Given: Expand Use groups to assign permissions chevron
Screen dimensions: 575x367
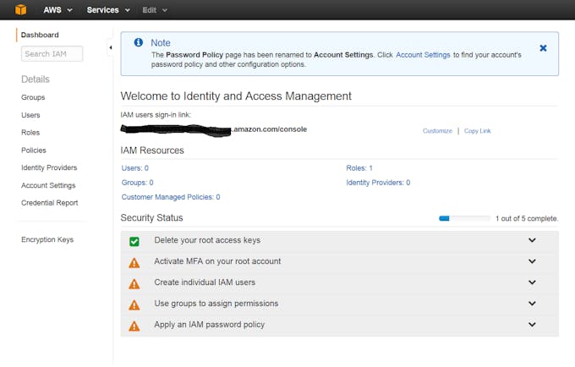Looking at the screenshot, I should point(532,304).
